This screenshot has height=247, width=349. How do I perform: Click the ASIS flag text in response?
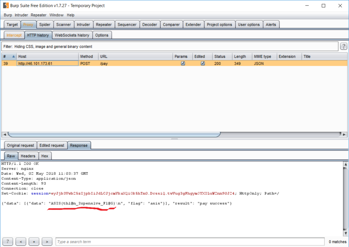83,203
